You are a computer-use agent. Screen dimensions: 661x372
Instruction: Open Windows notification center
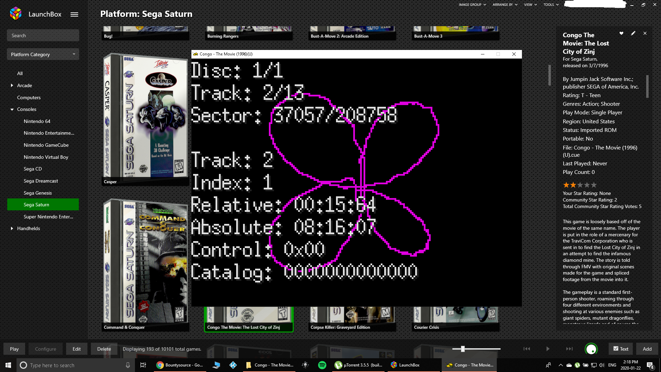[x=650, y=365]
